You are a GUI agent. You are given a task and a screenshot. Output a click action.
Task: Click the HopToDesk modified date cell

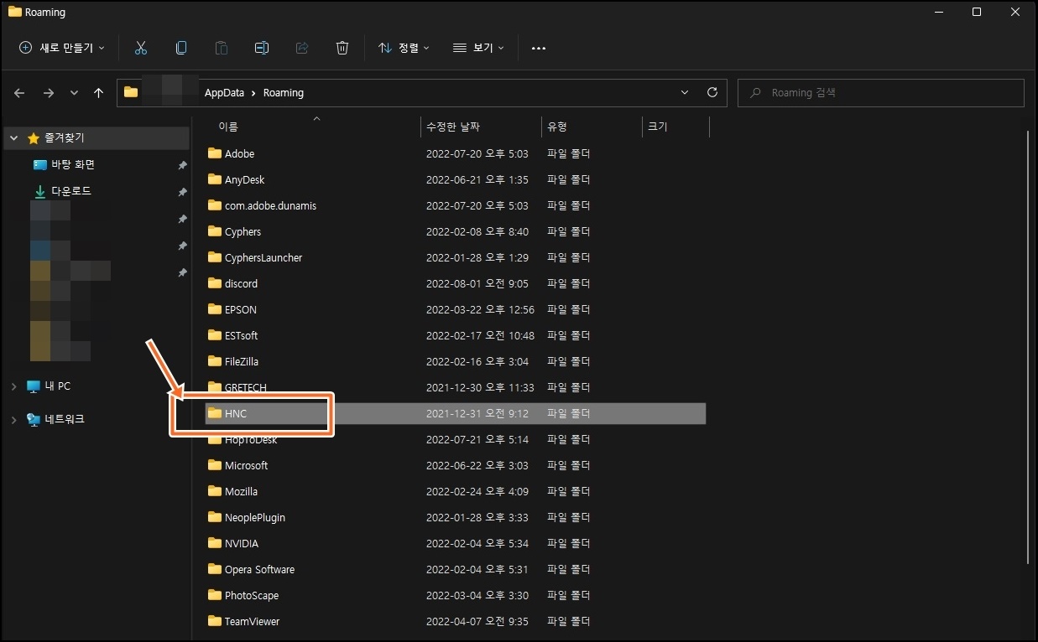[x=477, y=439]
